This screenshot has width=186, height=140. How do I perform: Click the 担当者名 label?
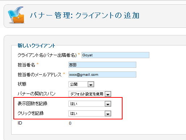point(26,65)
